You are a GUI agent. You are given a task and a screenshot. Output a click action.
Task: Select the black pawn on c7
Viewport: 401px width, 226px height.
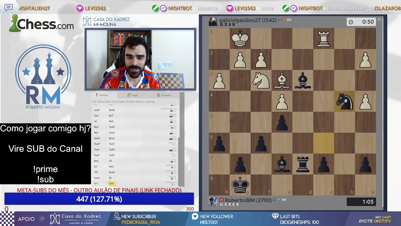pyautogui.click(x=324, y=164)
